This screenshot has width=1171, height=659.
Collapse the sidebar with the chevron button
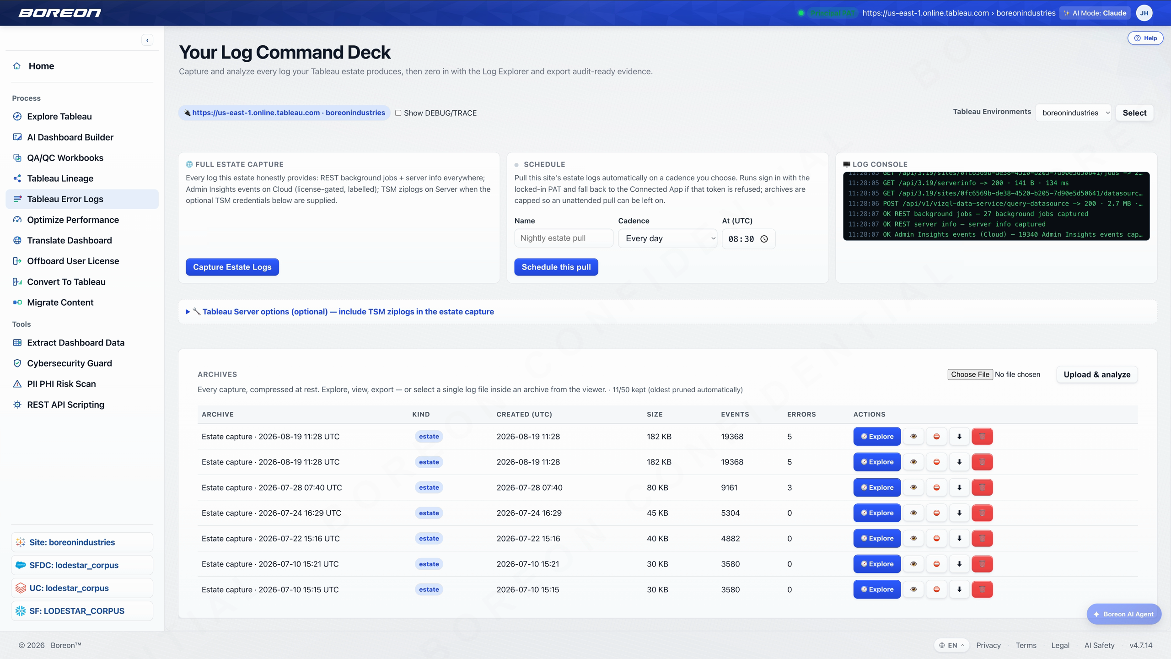[147, 40]
